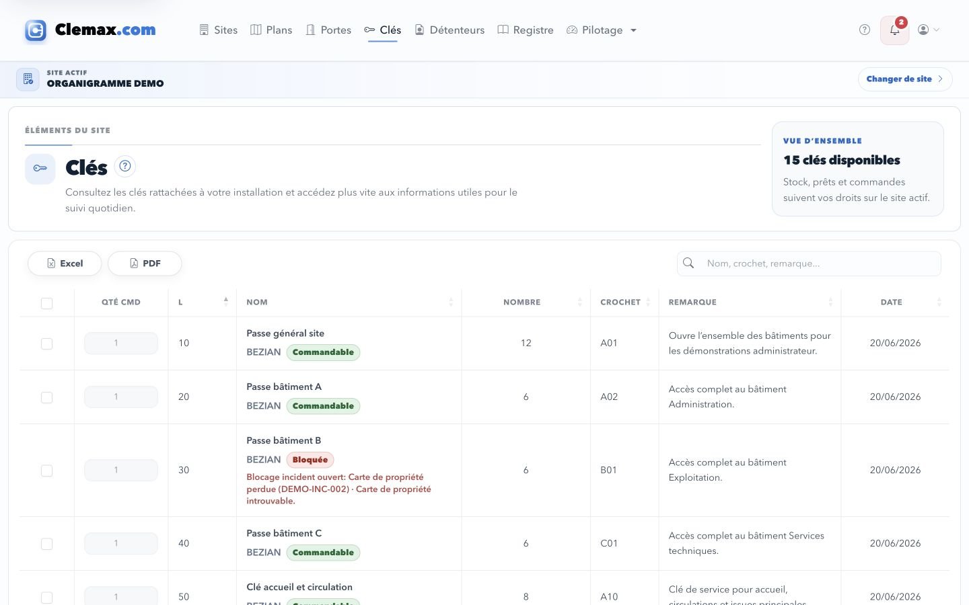Expand the Pilotage dropdown menu
Image resolution: width=969 pixels, height=605 pixels.
602,30
